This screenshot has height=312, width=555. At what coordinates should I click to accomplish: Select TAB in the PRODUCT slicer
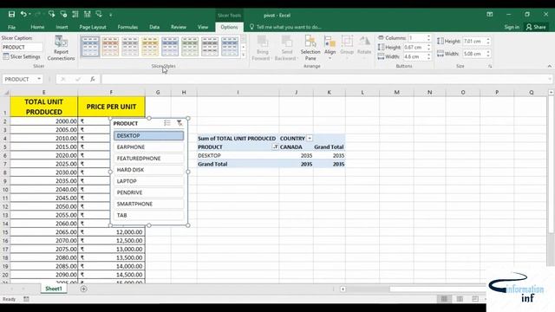(x=148, y=215)
